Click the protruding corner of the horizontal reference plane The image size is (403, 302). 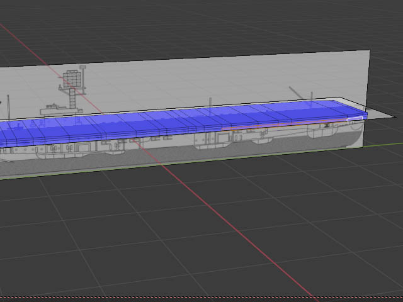coord(381,113)
